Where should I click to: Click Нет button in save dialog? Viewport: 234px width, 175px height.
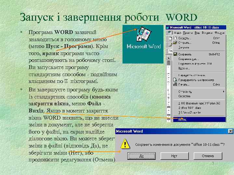click(174, 156)
